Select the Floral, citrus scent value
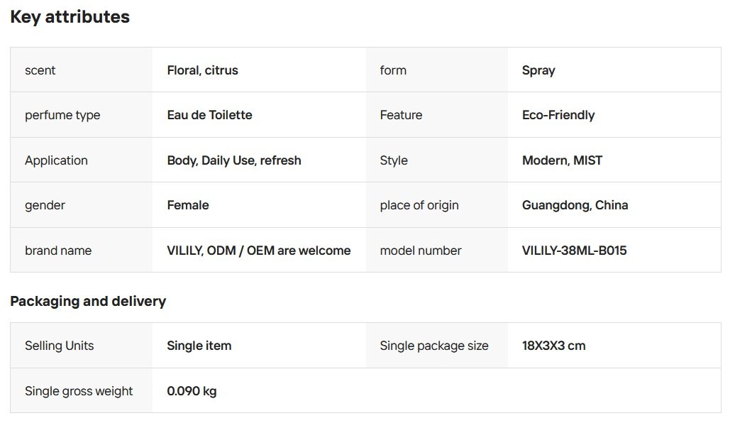 pos(202,70)
